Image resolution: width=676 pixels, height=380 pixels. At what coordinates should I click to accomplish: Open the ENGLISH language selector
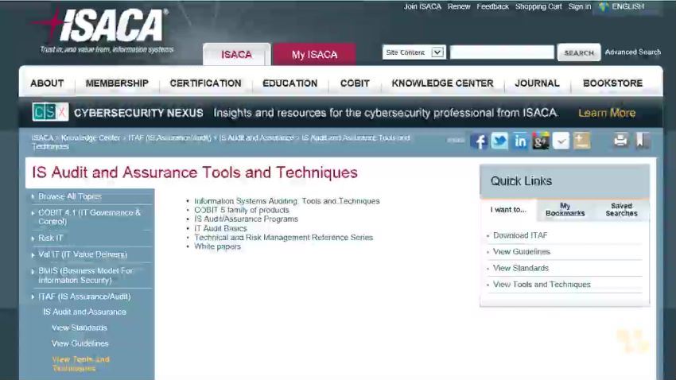pos(627,6)
